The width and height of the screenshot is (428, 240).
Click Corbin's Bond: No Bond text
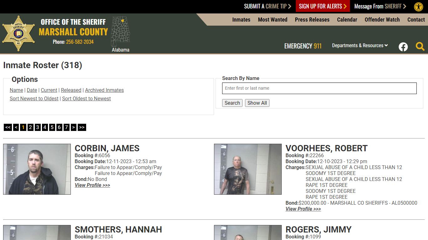(x=91, y=179)
